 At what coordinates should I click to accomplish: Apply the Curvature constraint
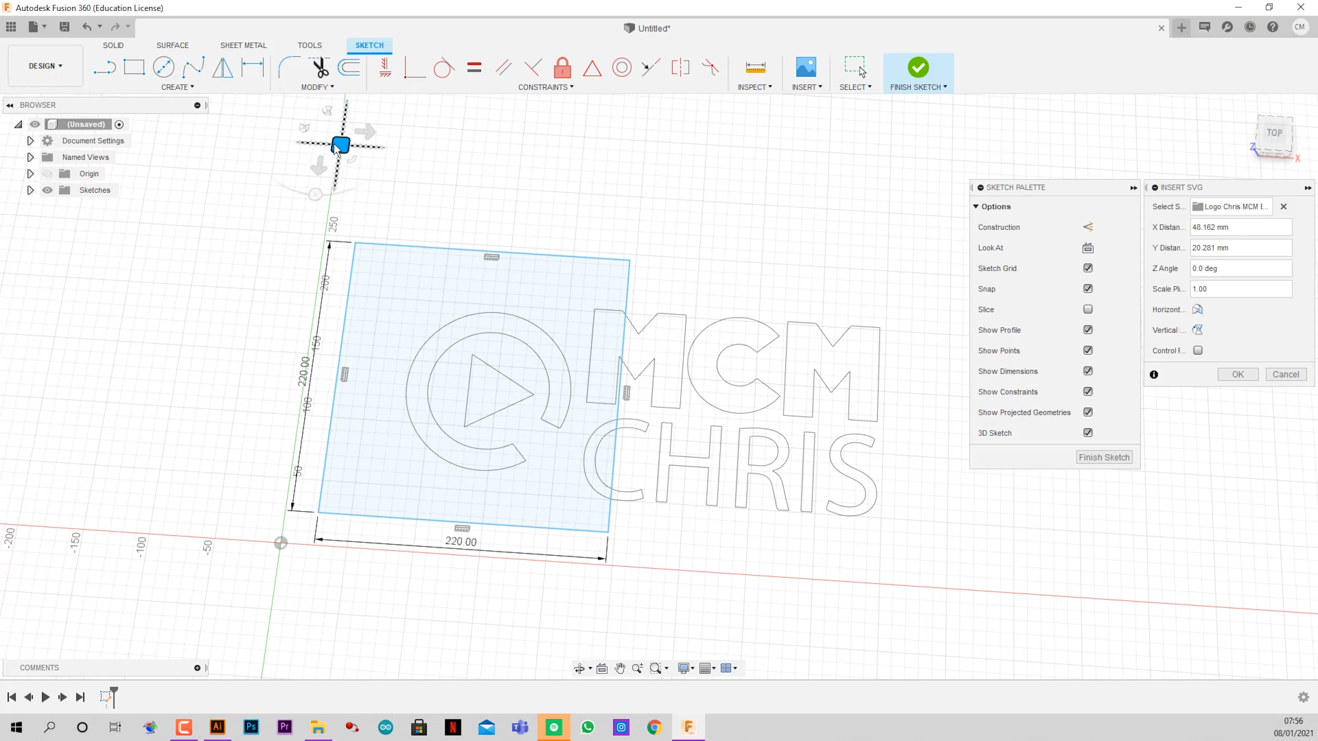click(x=710, y=67)
